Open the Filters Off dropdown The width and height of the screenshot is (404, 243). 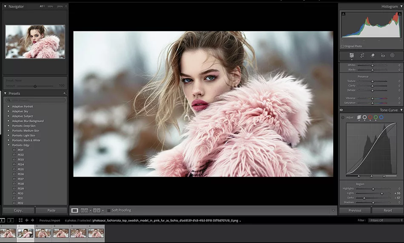pos(385,220)
